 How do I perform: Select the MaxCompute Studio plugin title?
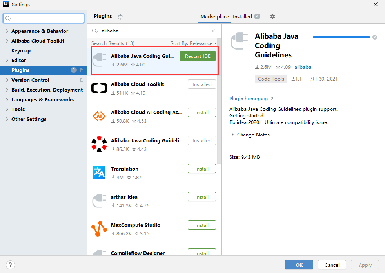click(136, 225)
